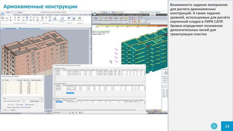This screenshot has height=131, width=233.
Task: Click the dark red segment of the color scale
Action: (163, 26)
